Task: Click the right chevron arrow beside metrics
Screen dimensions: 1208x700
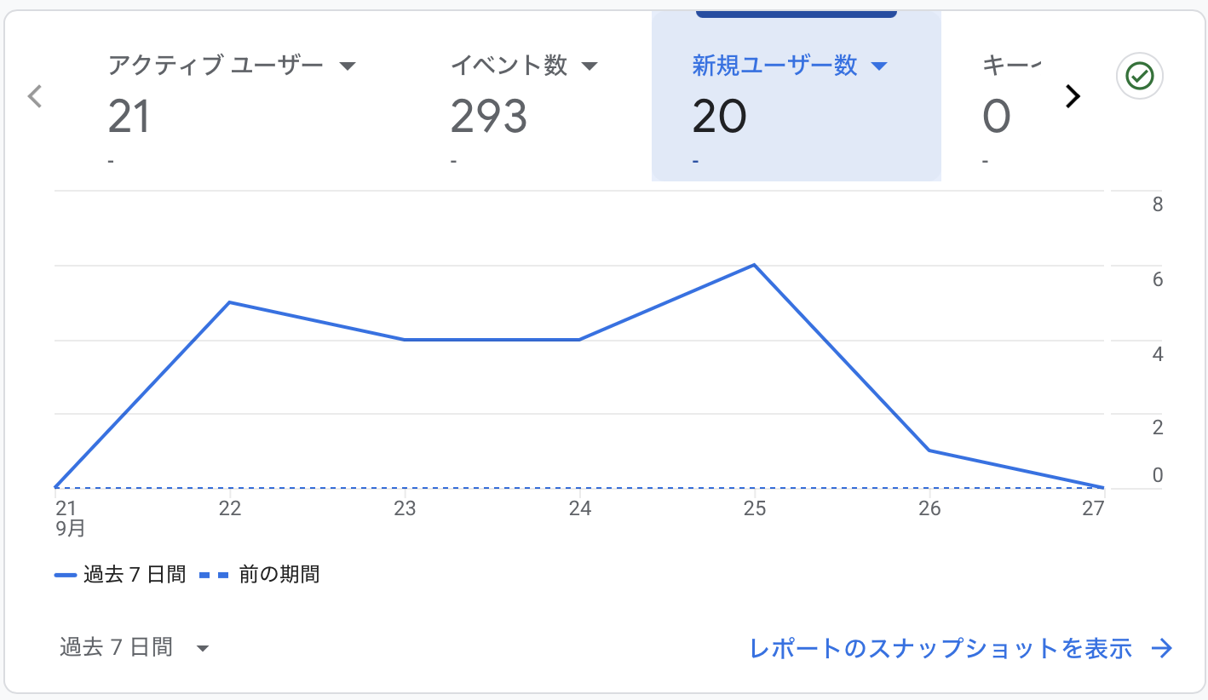Action: pos(1073,96)
